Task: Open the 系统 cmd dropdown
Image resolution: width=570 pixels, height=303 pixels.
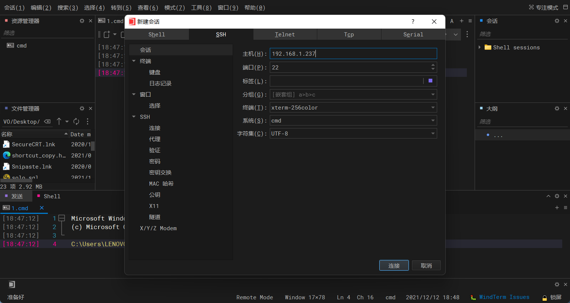Action: click(x=433, y=120)
